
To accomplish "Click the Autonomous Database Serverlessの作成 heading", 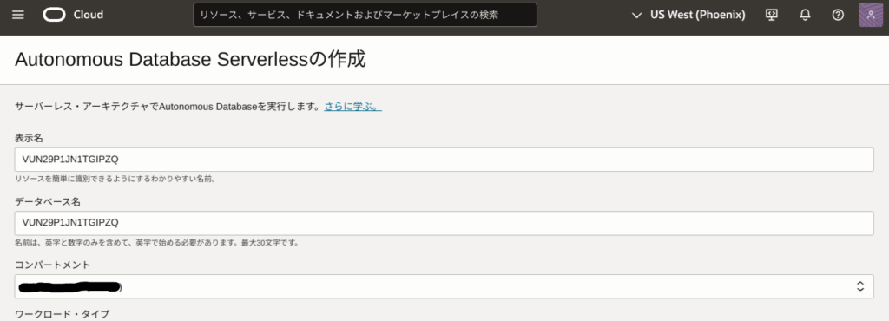I will pos(190,60).
